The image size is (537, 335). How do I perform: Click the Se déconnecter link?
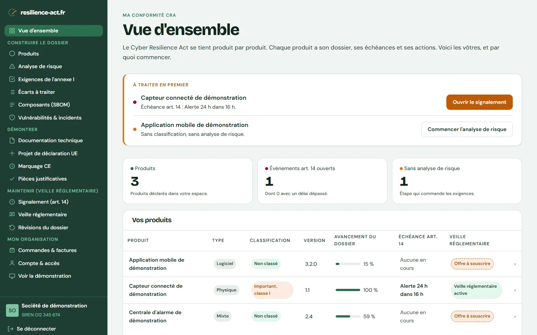click(32, 329)
